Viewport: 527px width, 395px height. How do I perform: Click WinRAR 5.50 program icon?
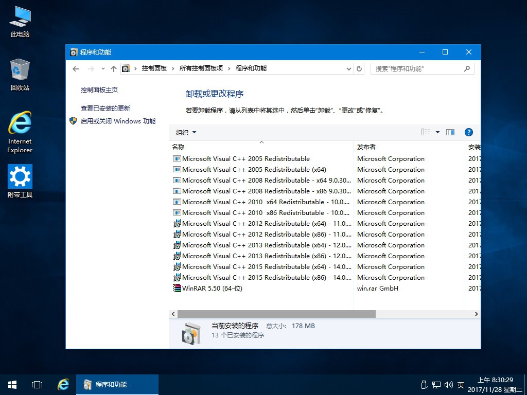click(x=177, y=288)
